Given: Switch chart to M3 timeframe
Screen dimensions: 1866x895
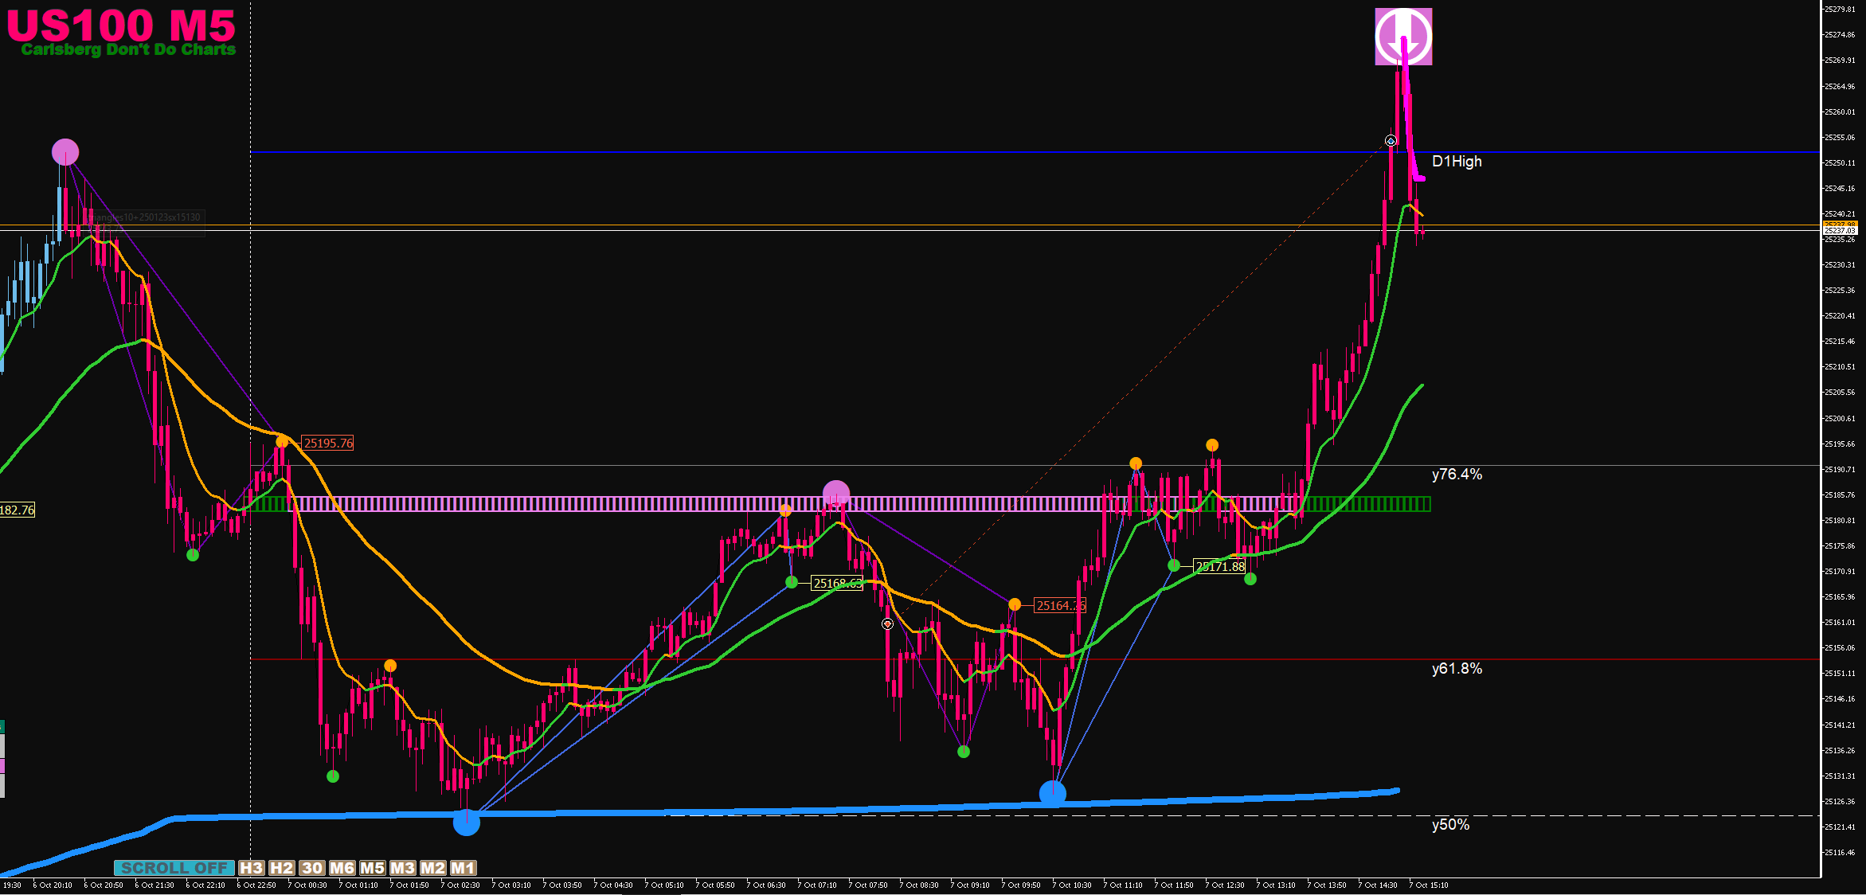Looking at the screenshot, I should 402,868.
